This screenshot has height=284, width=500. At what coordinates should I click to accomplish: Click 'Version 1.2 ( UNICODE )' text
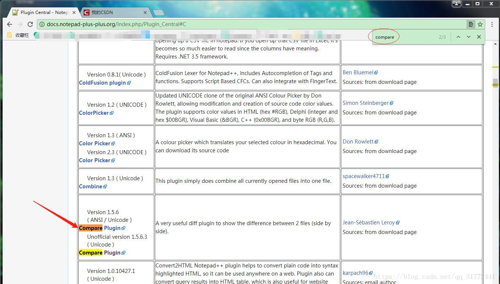tap(117, 105)
